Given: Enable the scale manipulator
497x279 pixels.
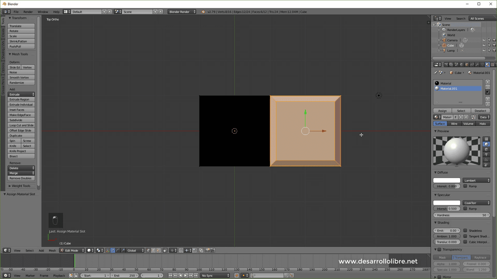Looking at the screenshot, I should click(x=123, y=250).
